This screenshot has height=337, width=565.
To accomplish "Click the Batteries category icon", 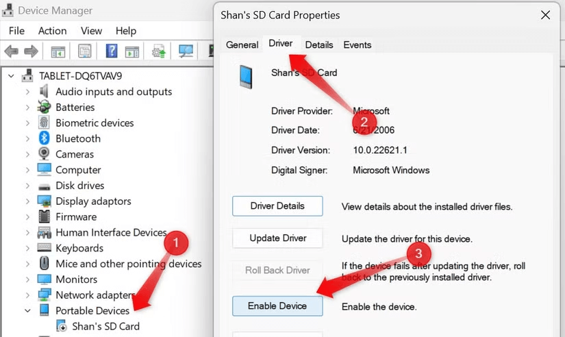I will coord(45,108).
